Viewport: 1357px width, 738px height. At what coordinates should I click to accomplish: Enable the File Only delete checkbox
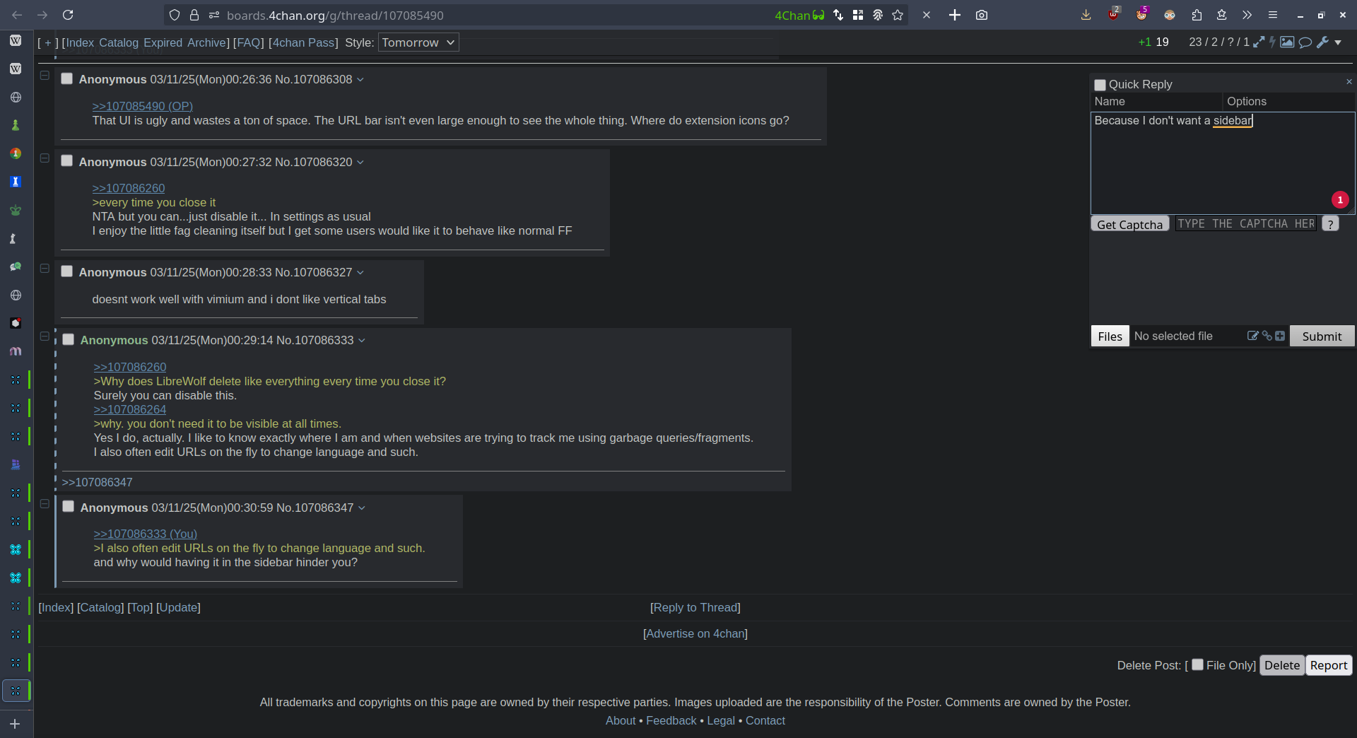pyautogui.click(x=1197, y=664)
